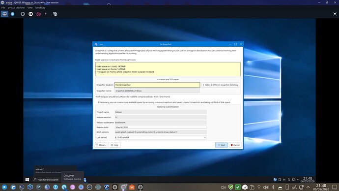This screenshot has height=191, width=339.
Task: Show the graphical console in virt-manager toolbar
Action: [4, 14]
